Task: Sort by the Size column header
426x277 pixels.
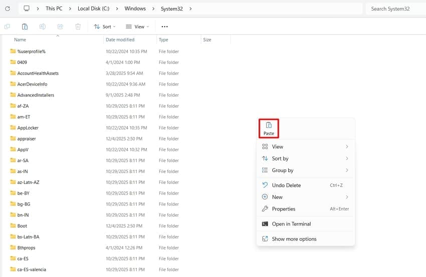Action: point(207,39)
